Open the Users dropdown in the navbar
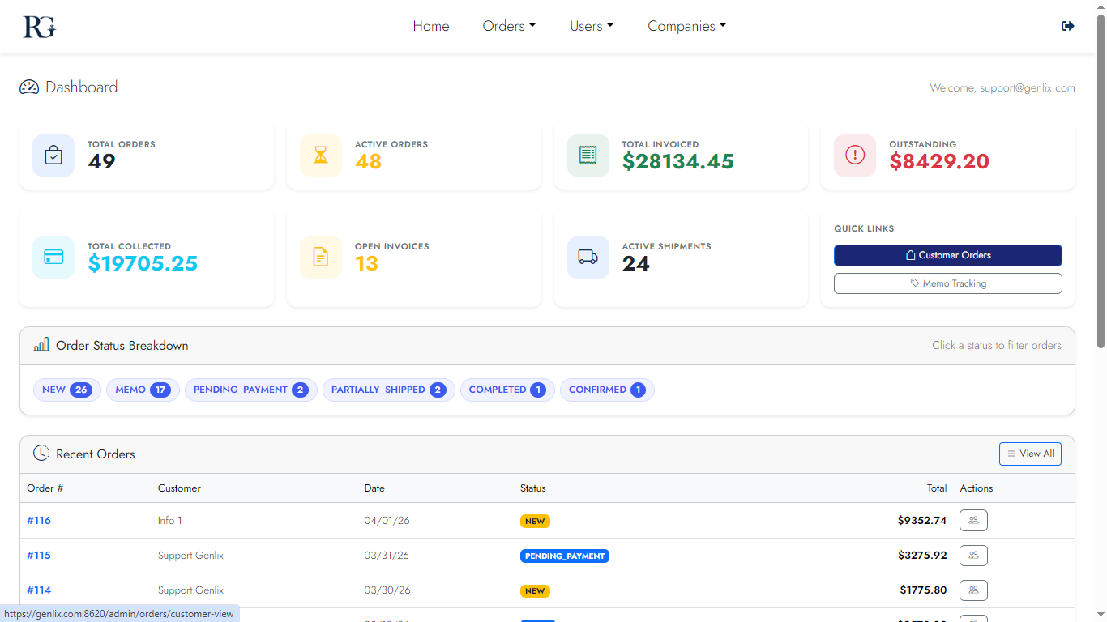Screen dimensions: 1107x622 [x=592, y=26]
